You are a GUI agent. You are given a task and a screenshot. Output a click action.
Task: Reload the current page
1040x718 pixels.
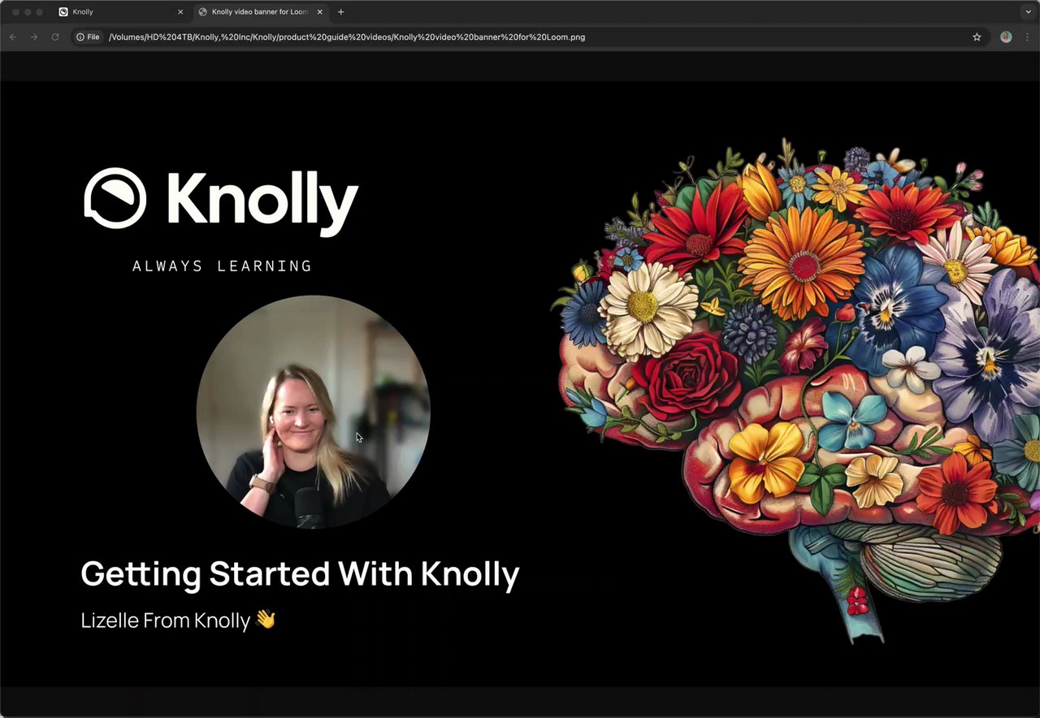pyautogui.click(x=55, y=37)
